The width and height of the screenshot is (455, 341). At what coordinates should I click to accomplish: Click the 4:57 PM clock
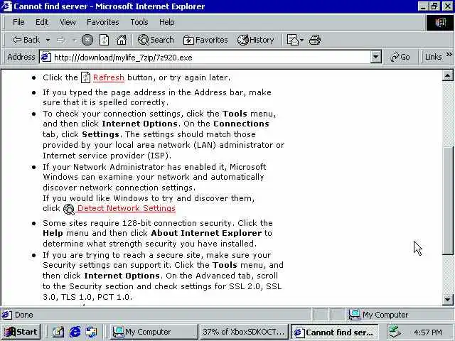[428, 332]
